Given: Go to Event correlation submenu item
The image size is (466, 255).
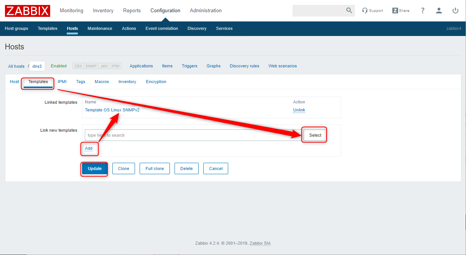Looking at the screenshot, I should pyautogui.click(x=162, y=28).
